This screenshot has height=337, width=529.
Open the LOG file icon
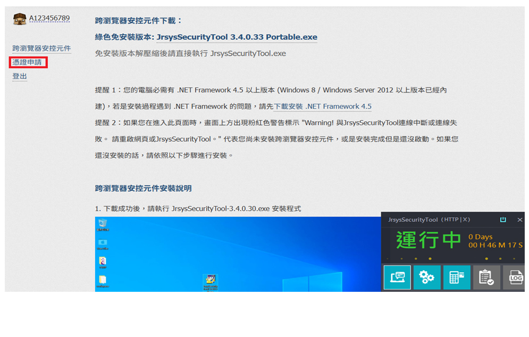515,277
